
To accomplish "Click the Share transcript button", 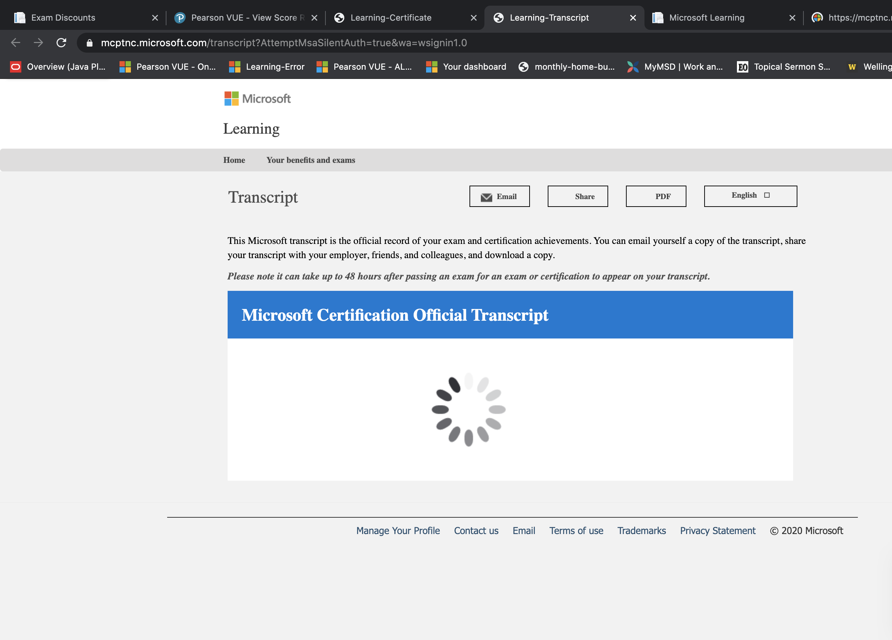I will pyautogui.click(x=578, y=196).
